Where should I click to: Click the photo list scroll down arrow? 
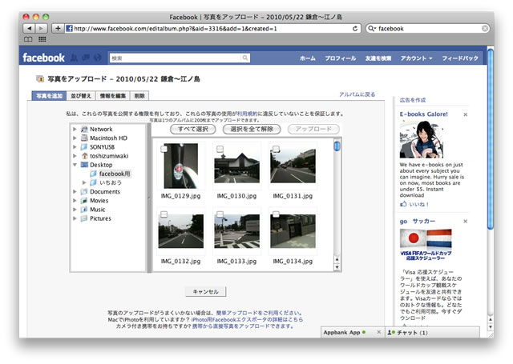click(x=337, y=267)
